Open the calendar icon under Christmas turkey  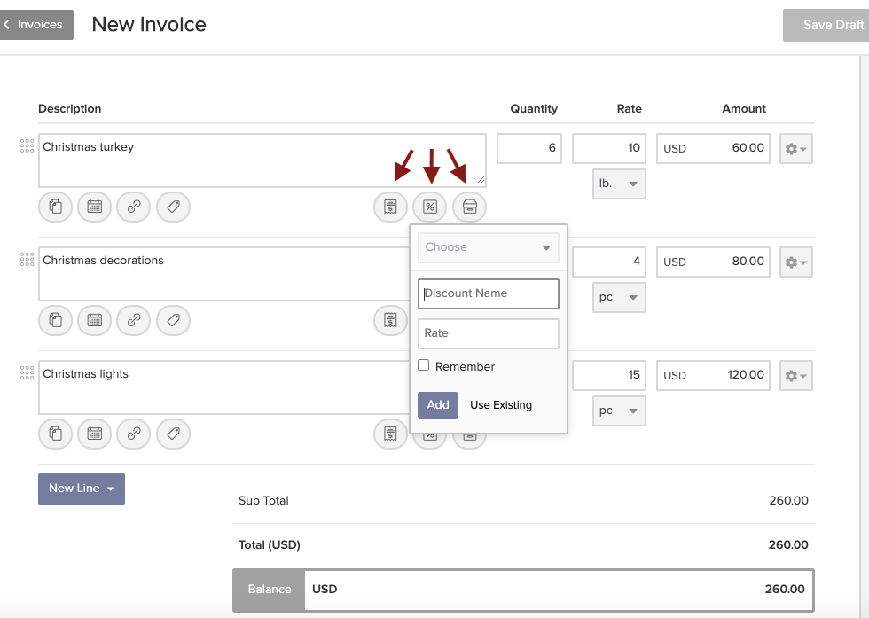(x=95, y=207)
